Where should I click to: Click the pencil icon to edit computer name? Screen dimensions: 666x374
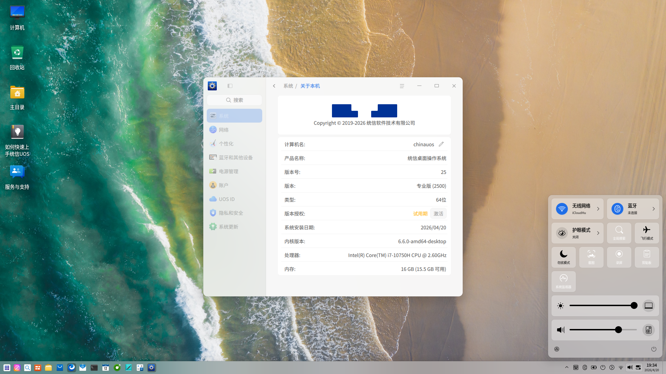[x=441, y=144]
